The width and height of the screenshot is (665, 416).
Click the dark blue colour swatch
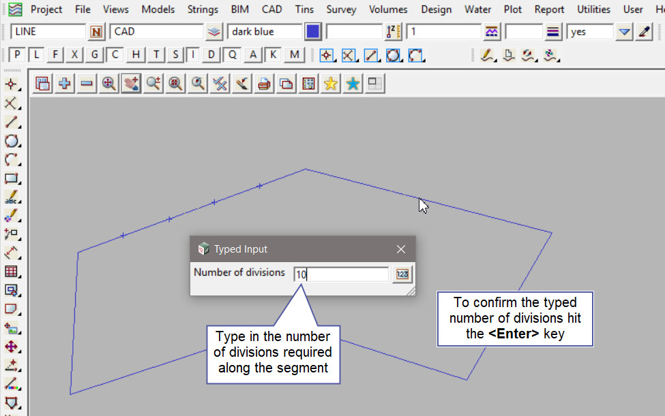(313, 31)
